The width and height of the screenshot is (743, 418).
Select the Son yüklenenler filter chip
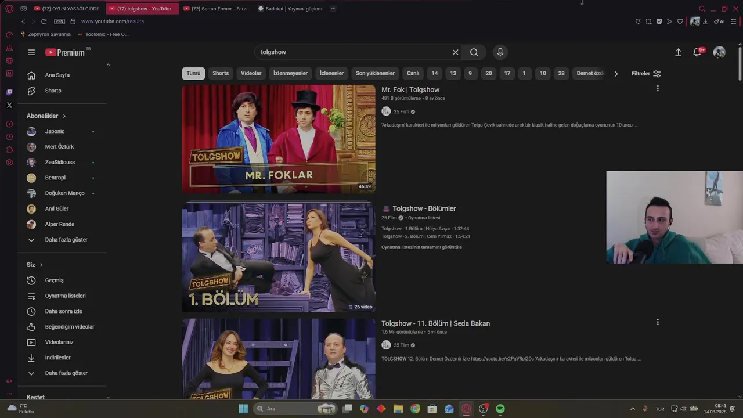coord(375,73)
